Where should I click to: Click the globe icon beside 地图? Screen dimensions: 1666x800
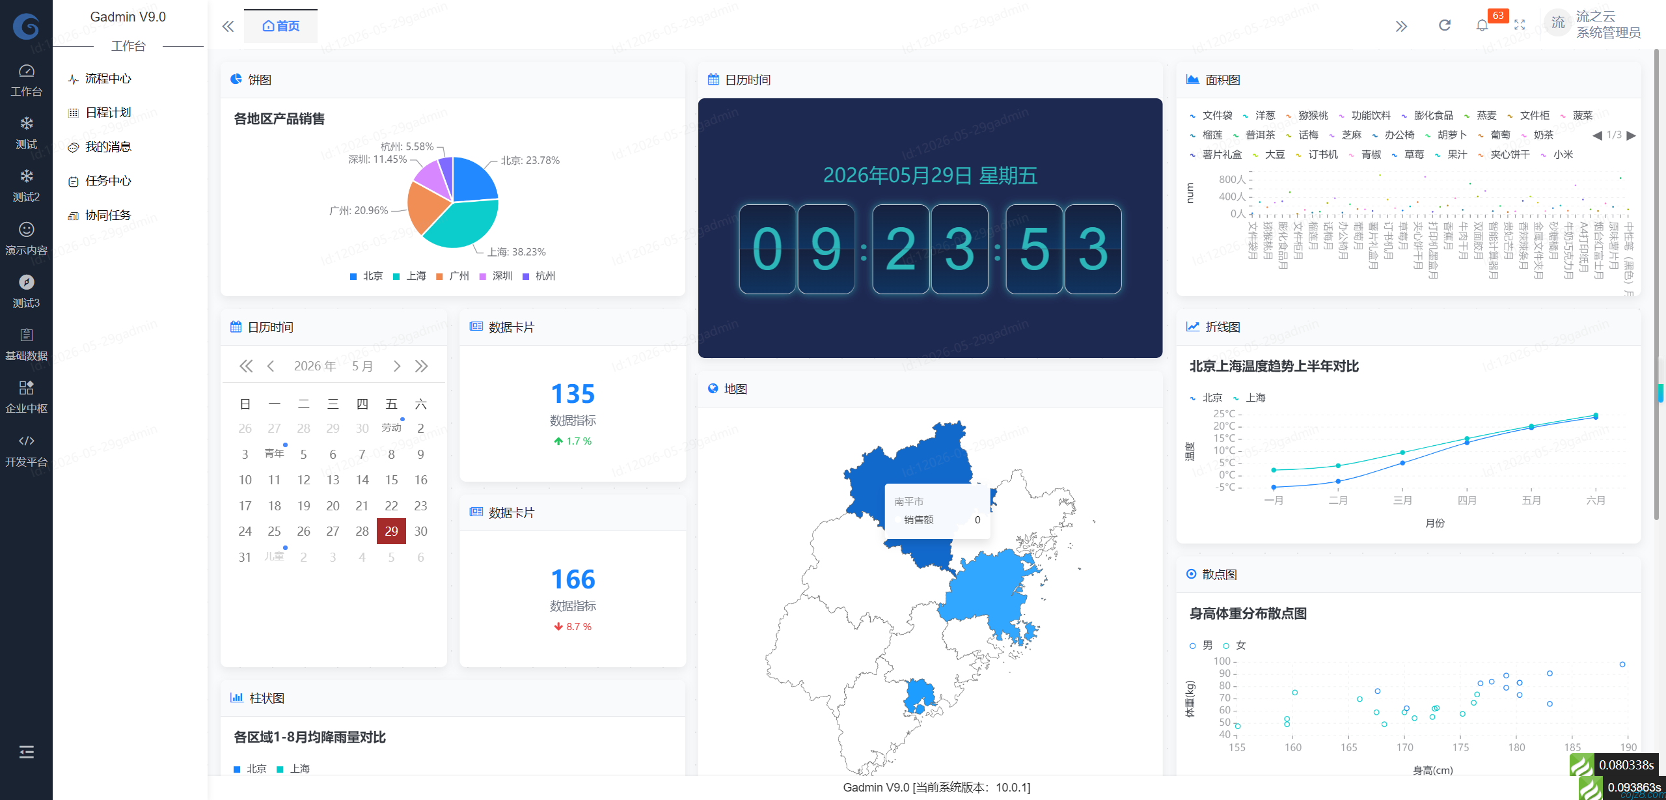click(x=713, y=389)
